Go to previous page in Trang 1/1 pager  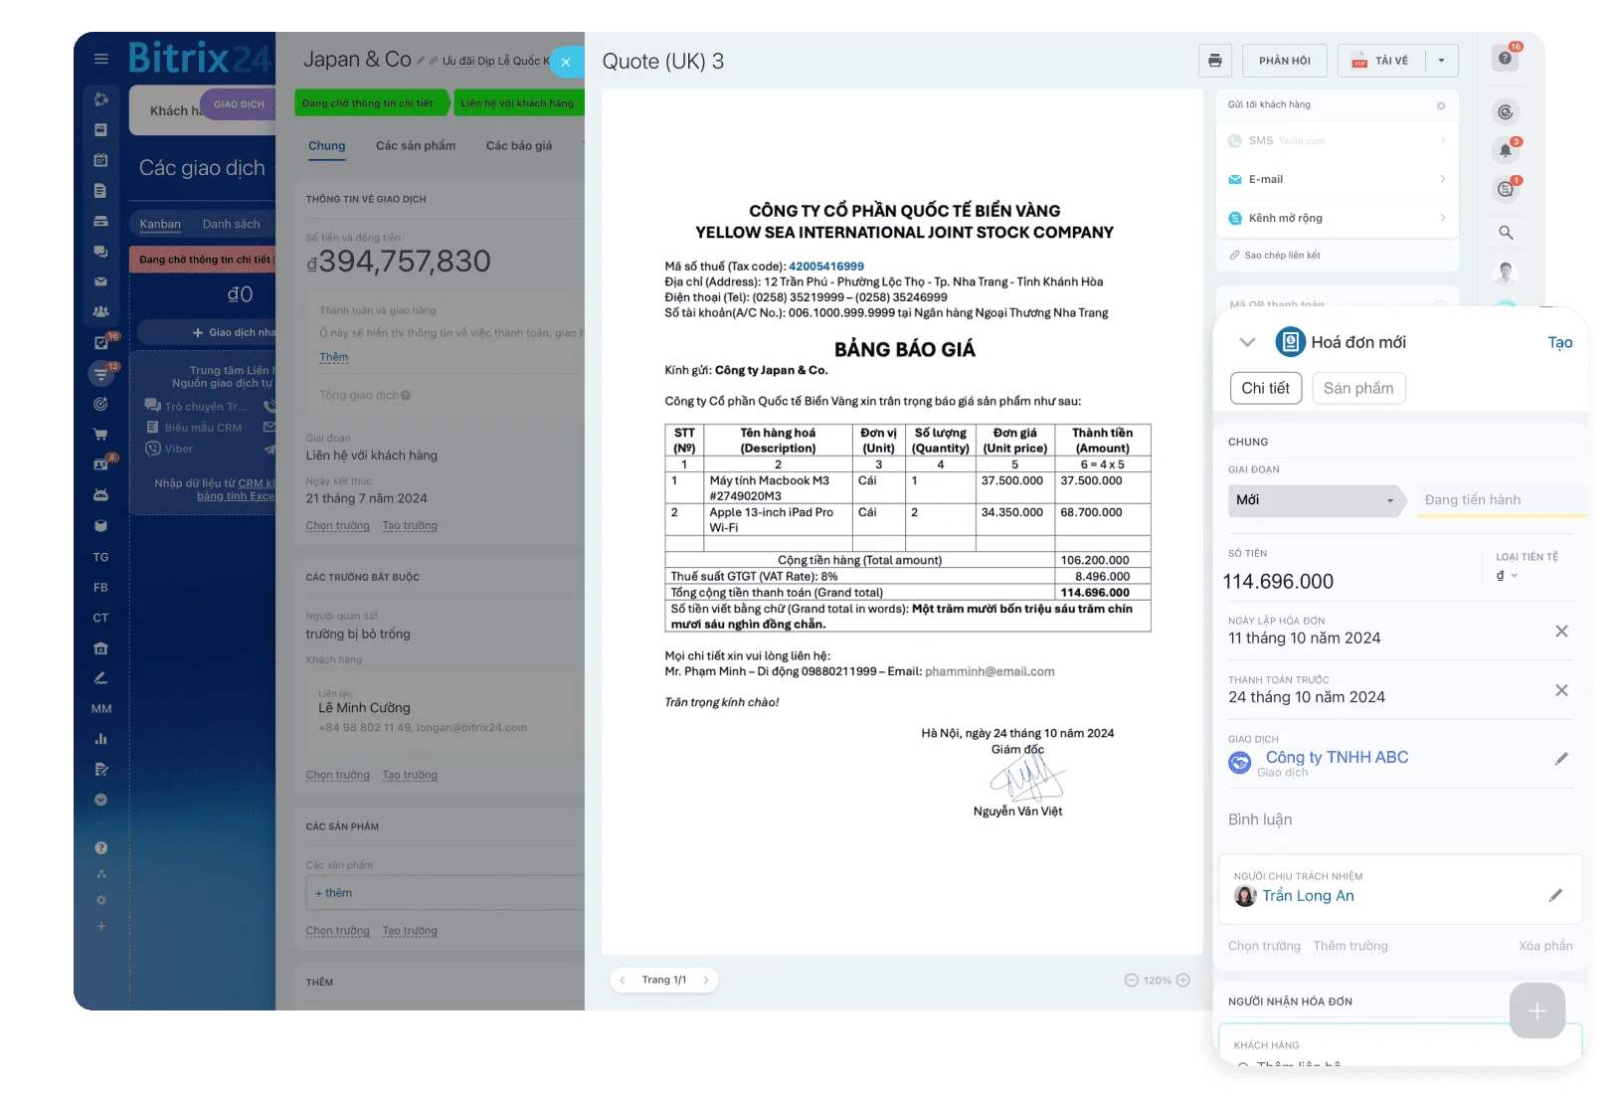(x=623, y=980)
